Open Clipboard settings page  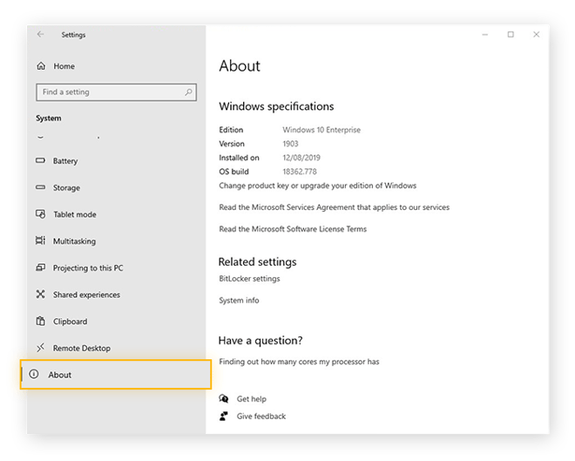click(70, 322)
